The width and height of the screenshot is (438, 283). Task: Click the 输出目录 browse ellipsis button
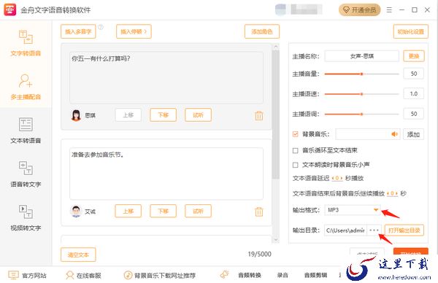374,230
